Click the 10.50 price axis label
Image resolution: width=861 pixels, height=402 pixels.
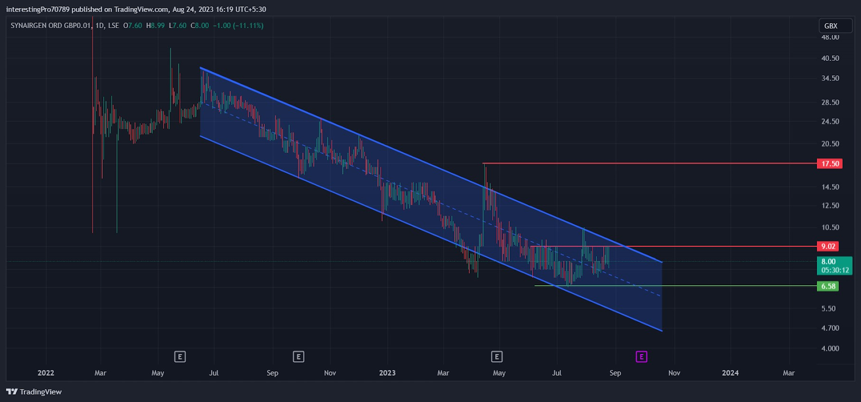point(830,228)
